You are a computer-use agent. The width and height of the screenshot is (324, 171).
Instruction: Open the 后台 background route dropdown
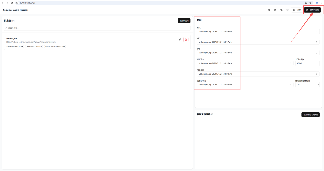[258, 42]
